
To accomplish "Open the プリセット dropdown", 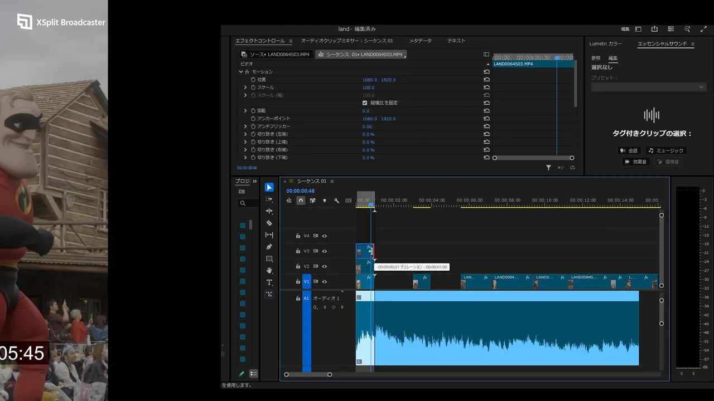I will tap(649, 87).
